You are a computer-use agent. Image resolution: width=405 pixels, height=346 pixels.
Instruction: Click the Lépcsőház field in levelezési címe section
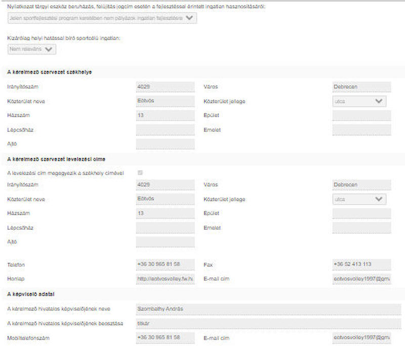coord(165,228)
